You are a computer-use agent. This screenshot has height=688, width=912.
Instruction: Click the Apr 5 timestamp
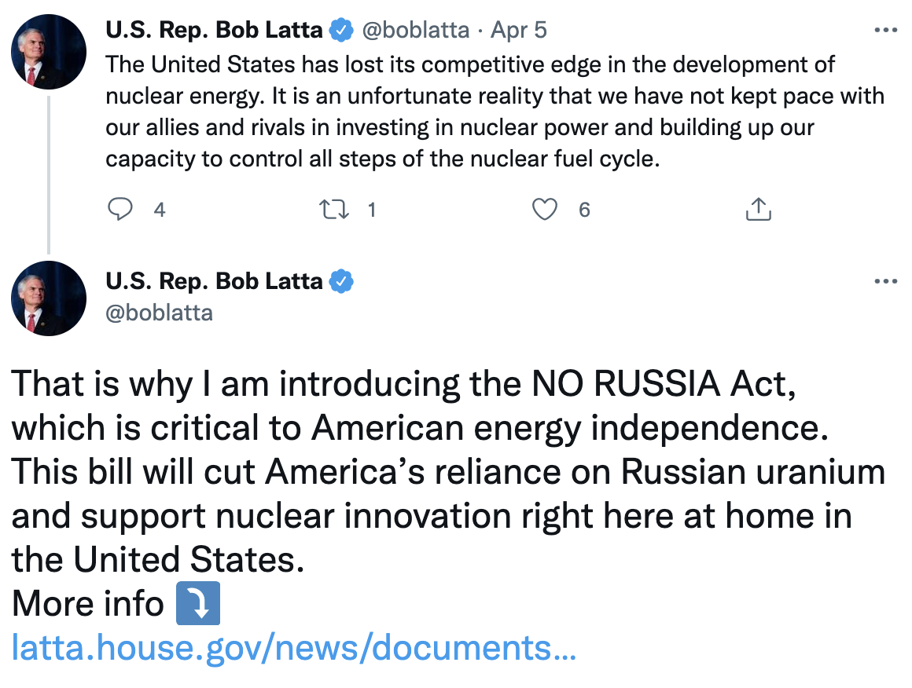[x=518, y=31]
